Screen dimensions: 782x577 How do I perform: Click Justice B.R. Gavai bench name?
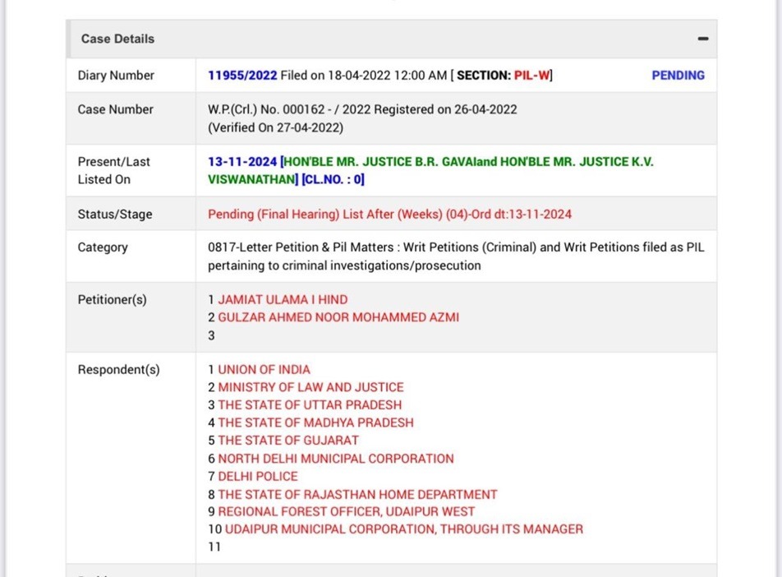[381, 162]
